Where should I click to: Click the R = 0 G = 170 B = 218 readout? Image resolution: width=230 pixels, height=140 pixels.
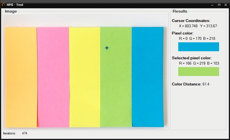pyautogui.click(x=197, y=38)
